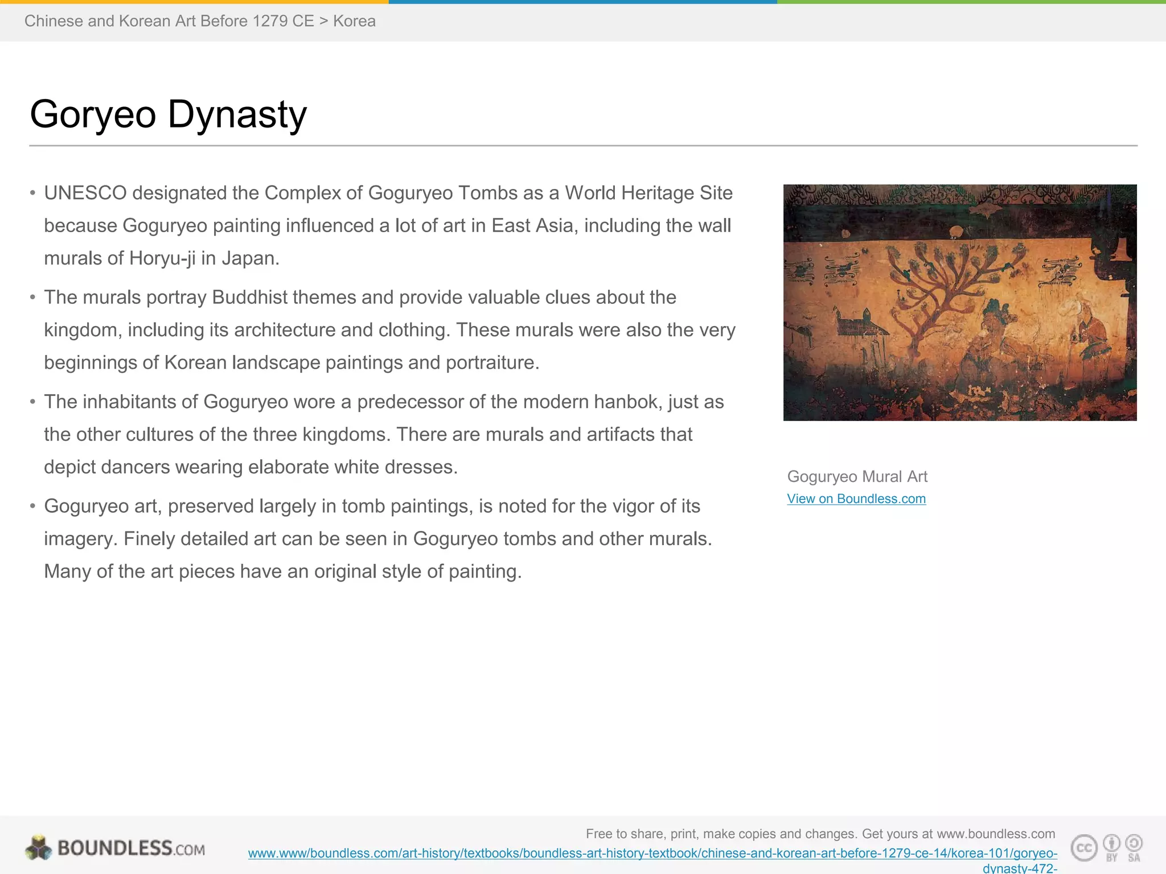This screenshot has height=874, width=1166.
Task: Open the View on Boundless.com link
Action: 856,499
